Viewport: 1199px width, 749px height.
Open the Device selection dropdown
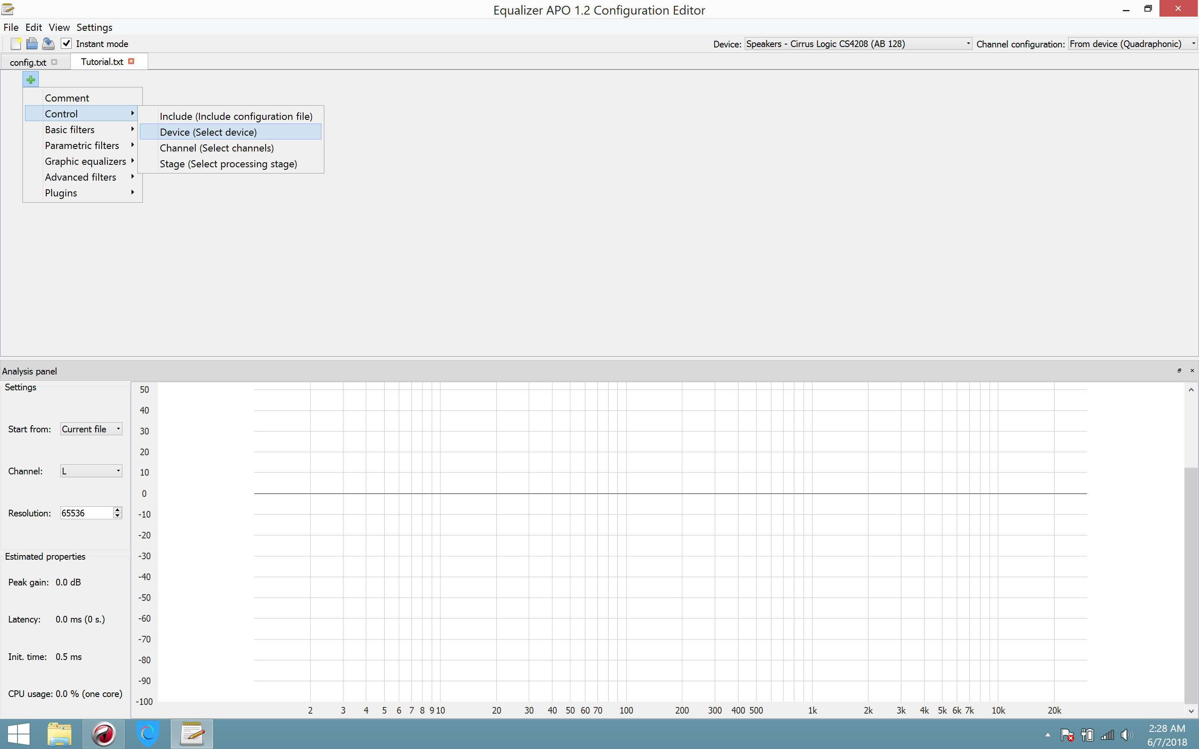coord(858,44)
